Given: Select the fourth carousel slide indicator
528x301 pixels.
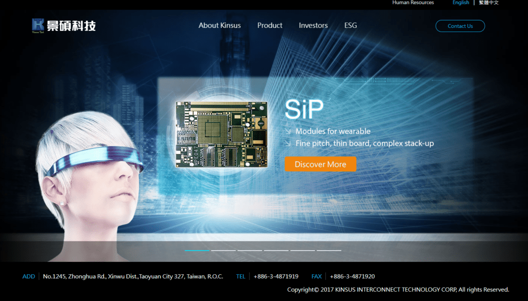Looking at the screenshot, I should [276, 250].
